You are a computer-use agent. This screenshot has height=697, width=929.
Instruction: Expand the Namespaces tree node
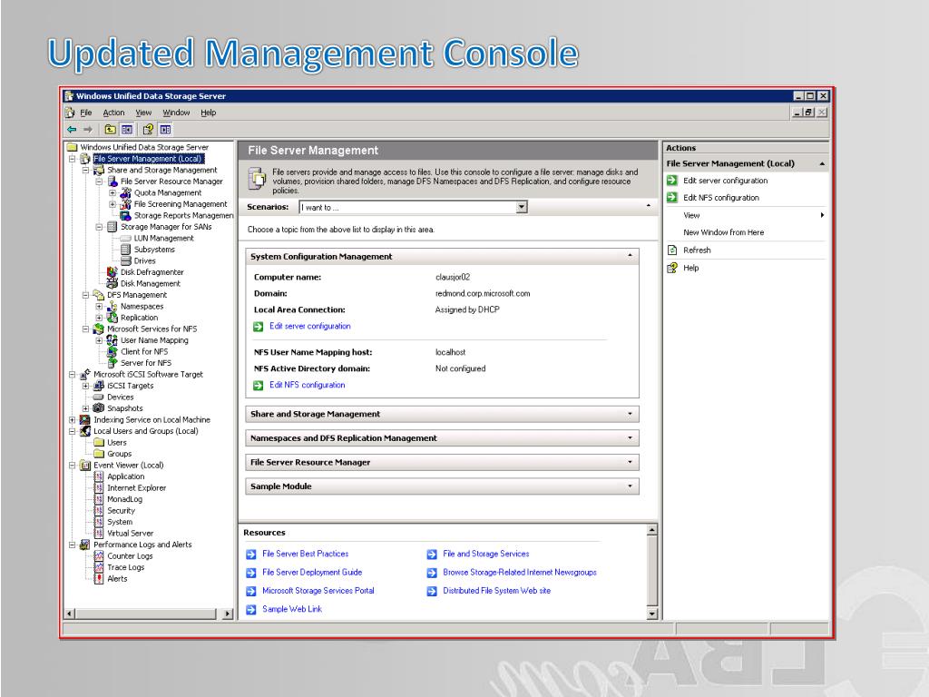100,307
